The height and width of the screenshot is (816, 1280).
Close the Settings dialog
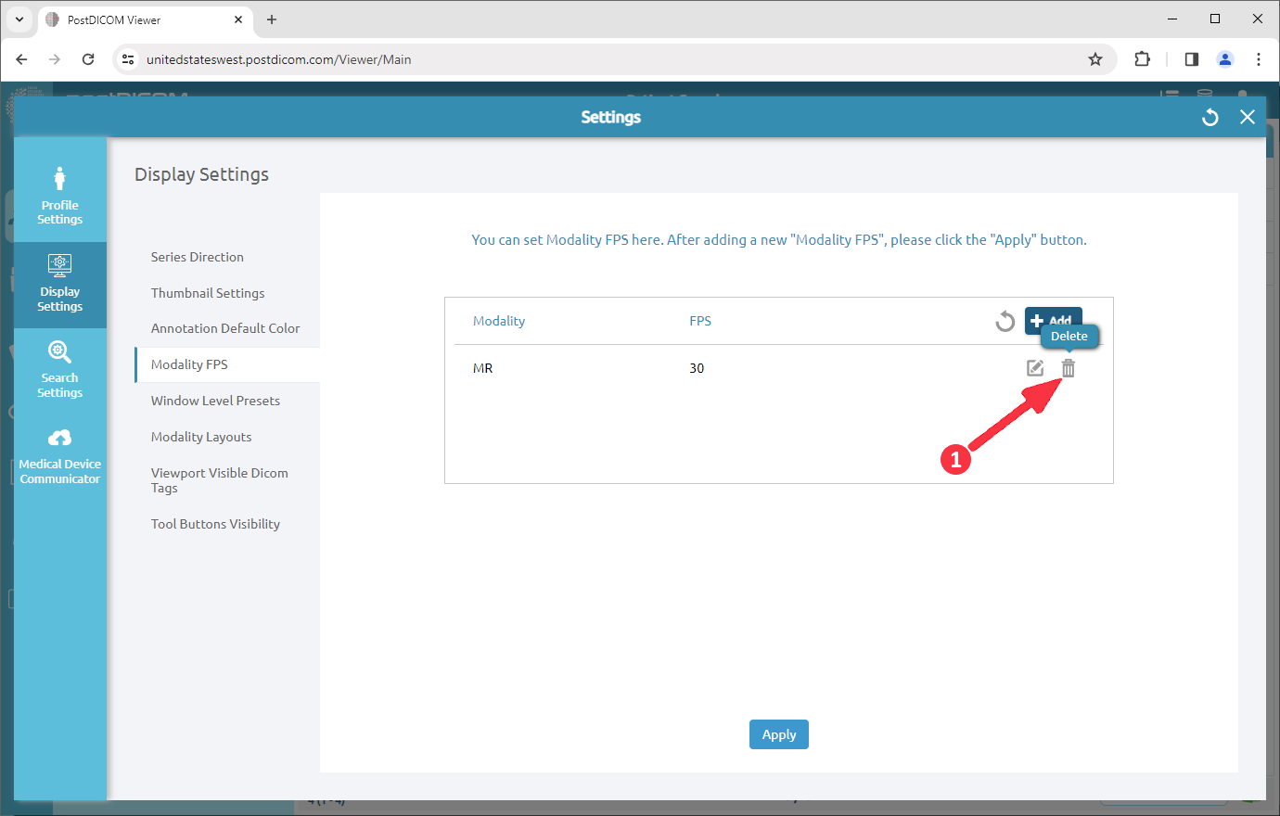click(1247, 117)
